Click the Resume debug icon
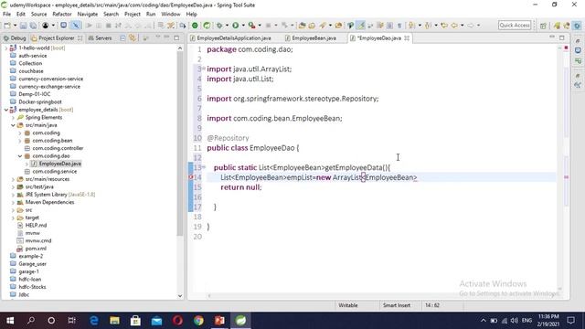Image resolution: width=585 pixels, height=329 pixels. pyautogui.click(x=90, y=26)
